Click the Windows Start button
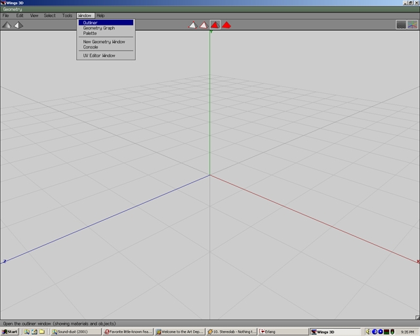Screen dimensions: 420x336 pyautogui.click(x=10, y=331)
